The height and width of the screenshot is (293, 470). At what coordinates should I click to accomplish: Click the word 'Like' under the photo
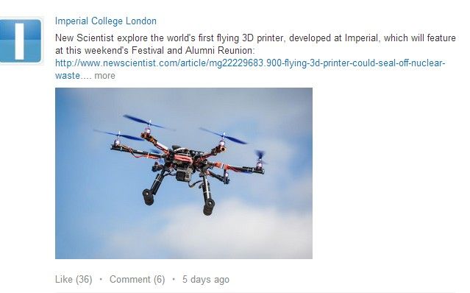coord(64,279)
